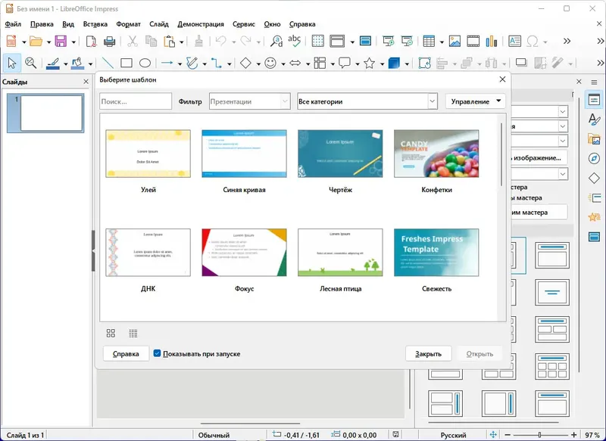Select the smiley Symbol Shapes tool
The image size is (606, 441).
(x=270, y=63)
